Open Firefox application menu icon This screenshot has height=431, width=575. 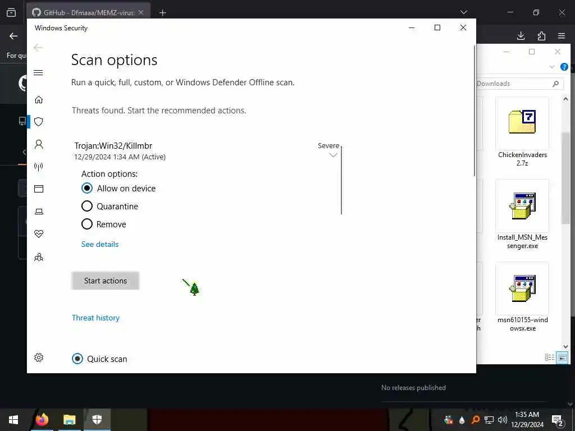coord(562,35)
